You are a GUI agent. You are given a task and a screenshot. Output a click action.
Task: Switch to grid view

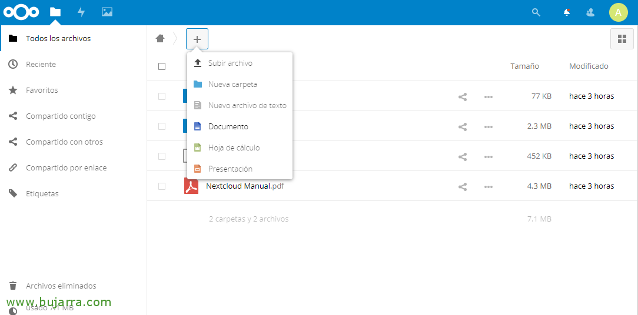[622, 39]
